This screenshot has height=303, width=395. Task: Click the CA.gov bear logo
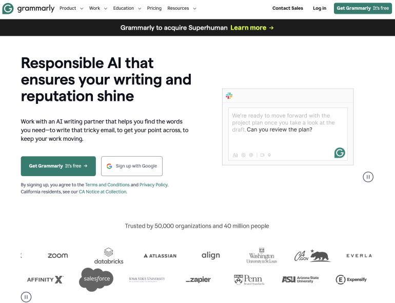[312, 256]
